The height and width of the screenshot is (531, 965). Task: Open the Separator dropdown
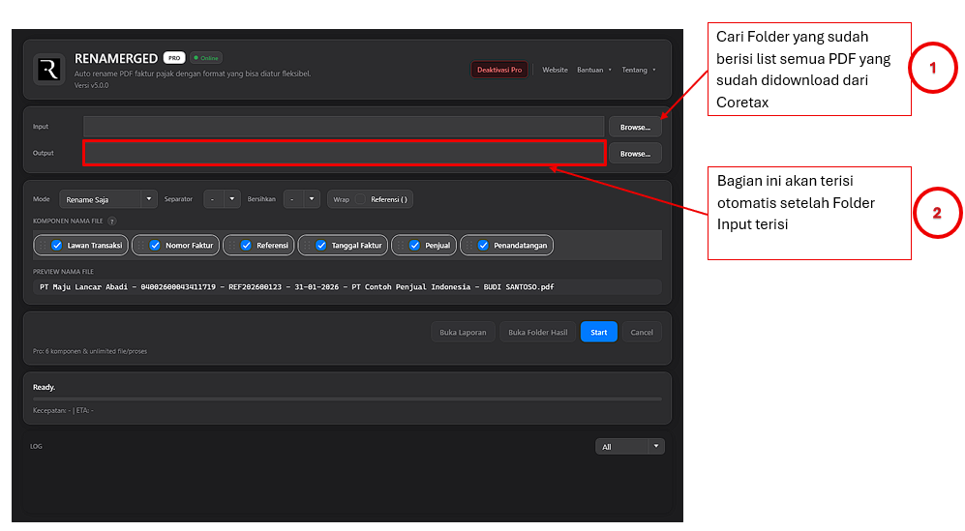click(222, 199)
